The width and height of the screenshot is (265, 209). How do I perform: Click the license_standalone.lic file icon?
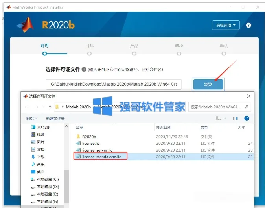78,157
